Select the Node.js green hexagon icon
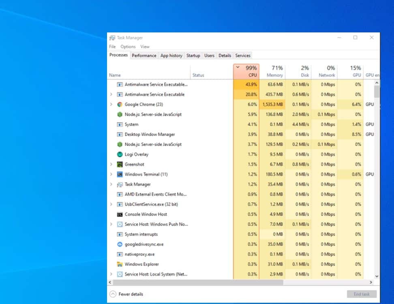This screenshot has height=304, width=394. pyautogui.click(x=120, y=114)
